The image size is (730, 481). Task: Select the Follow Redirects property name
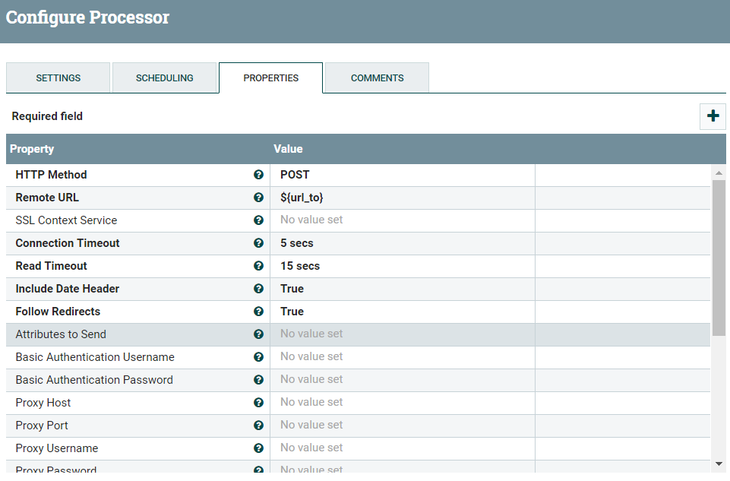(x=58, y=312)
